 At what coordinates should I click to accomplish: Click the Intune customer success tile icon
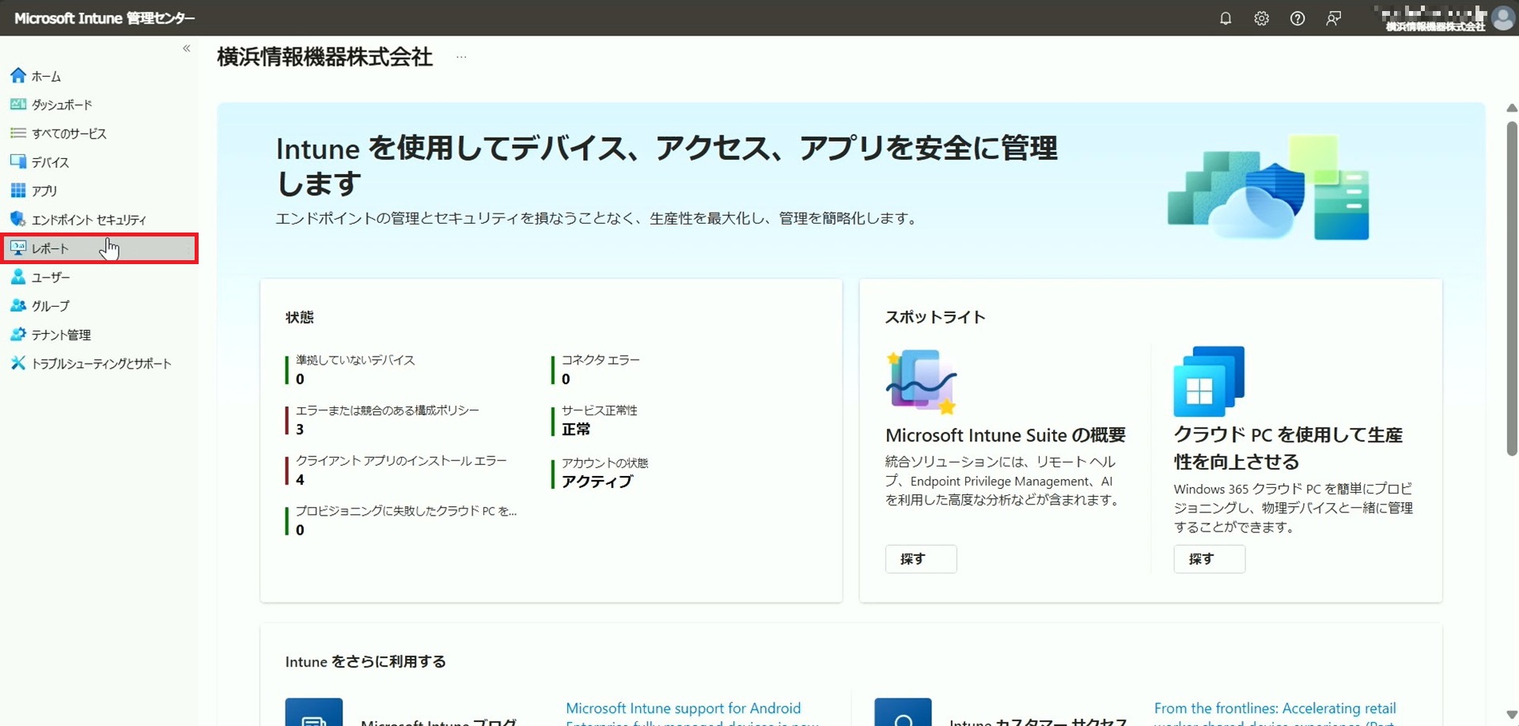903,712
